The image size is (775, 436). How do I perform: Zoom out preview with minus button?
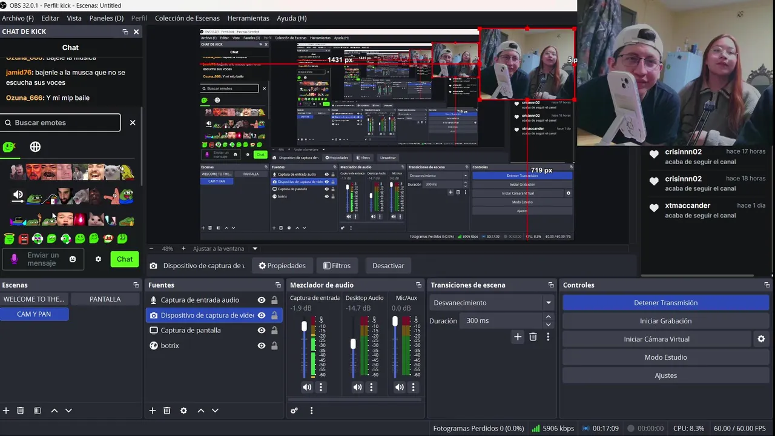coord(151,248)
